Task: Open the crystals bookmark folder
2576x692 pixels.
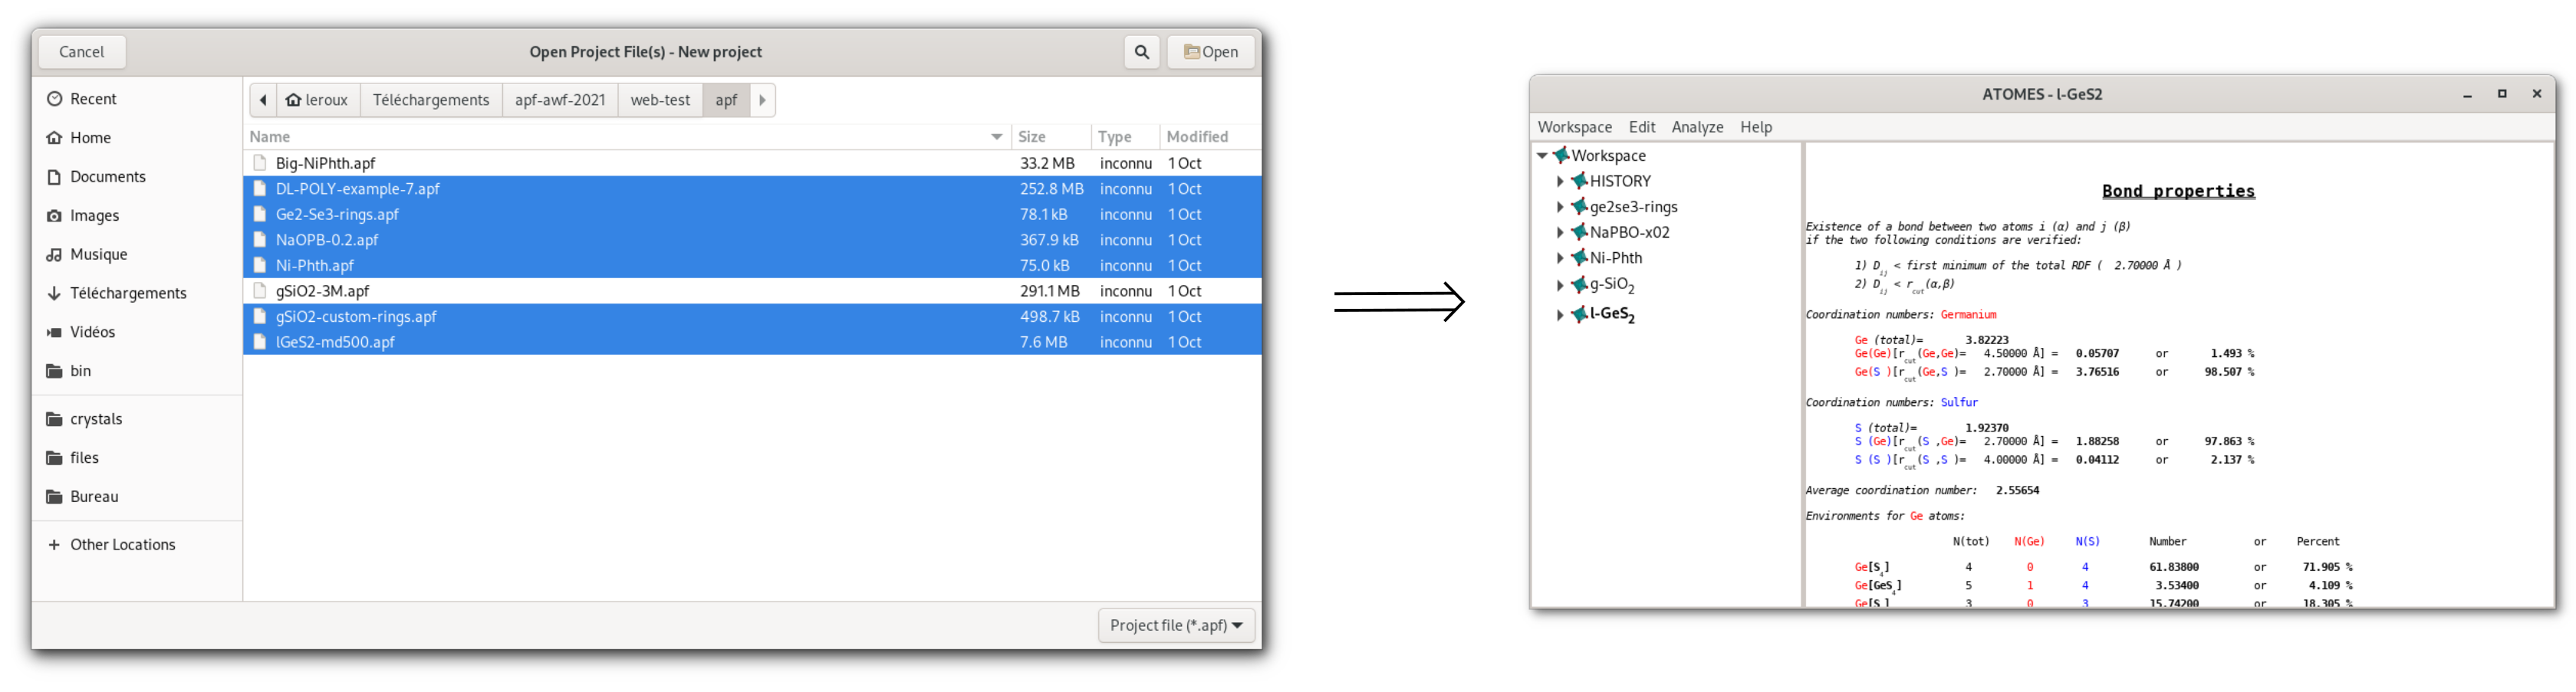Action: coord(96,418)
